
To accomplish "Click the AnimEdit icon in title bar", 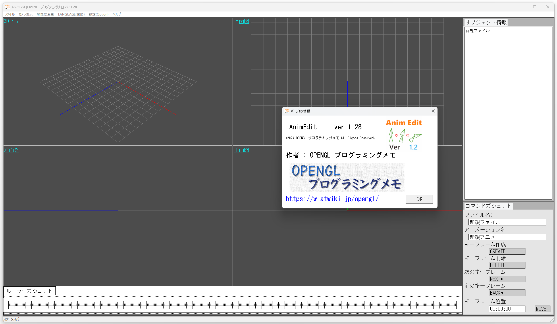I will [7, 7].
